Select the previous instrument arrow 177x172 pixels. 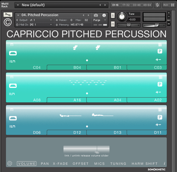(x=83, y=15)
